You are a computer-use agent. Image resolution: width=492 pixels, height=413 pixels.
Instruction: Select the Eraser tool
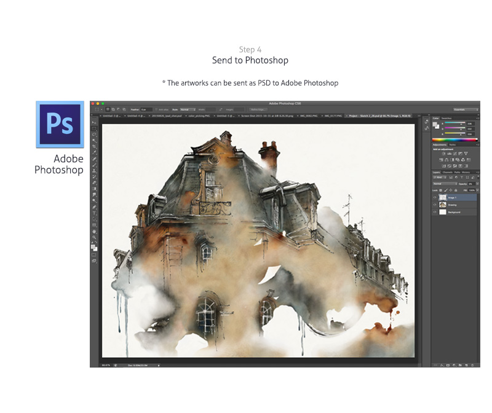[94, 183]
